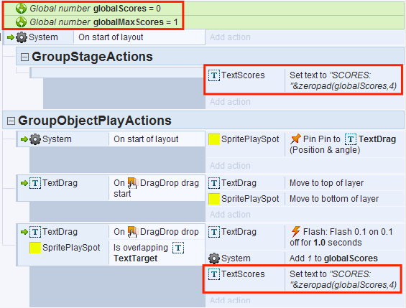The width and height of the screenshot is (406, 308).
Task: Click green arrow of System event in GroupObjectPlayActions
Action: [24, 139]
